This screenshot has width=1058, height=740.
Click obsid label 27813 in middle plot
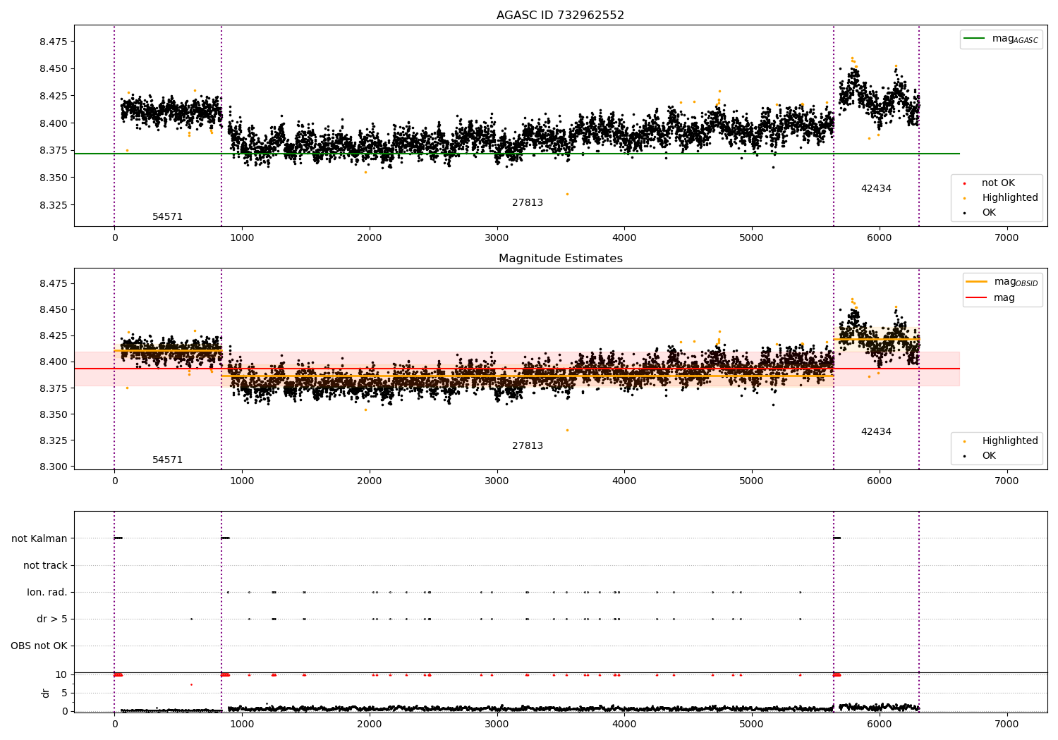point(528,446)
